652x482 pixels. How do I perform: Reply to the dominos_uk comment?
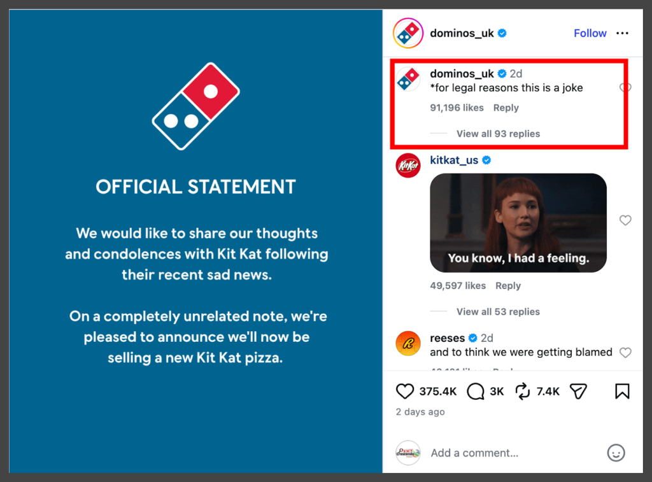click(x=506, y=108)
